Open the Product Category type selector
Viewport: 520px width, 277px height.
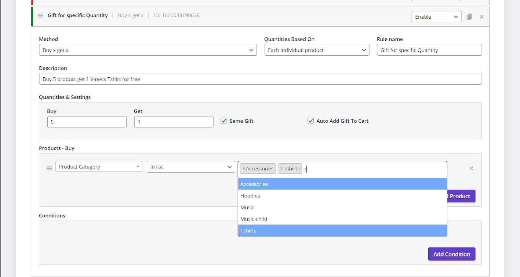point(98,167)
